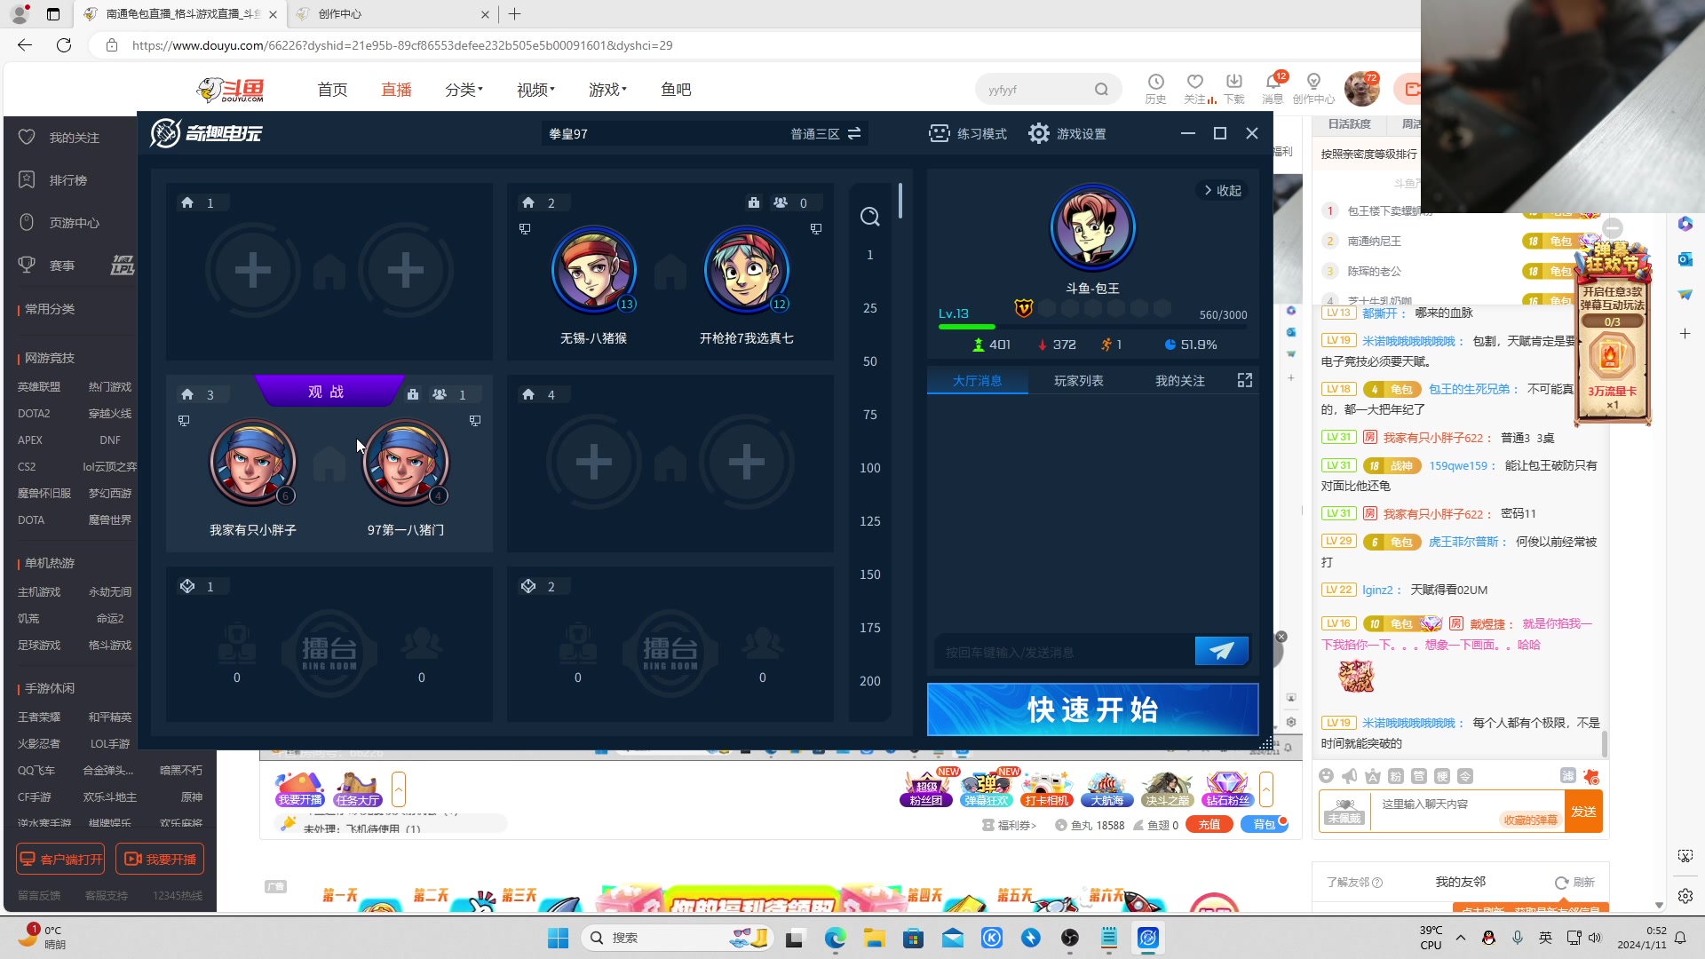Click the 我要开播 icon in bottom bar

pyautogui.click(x=299, y=789)
